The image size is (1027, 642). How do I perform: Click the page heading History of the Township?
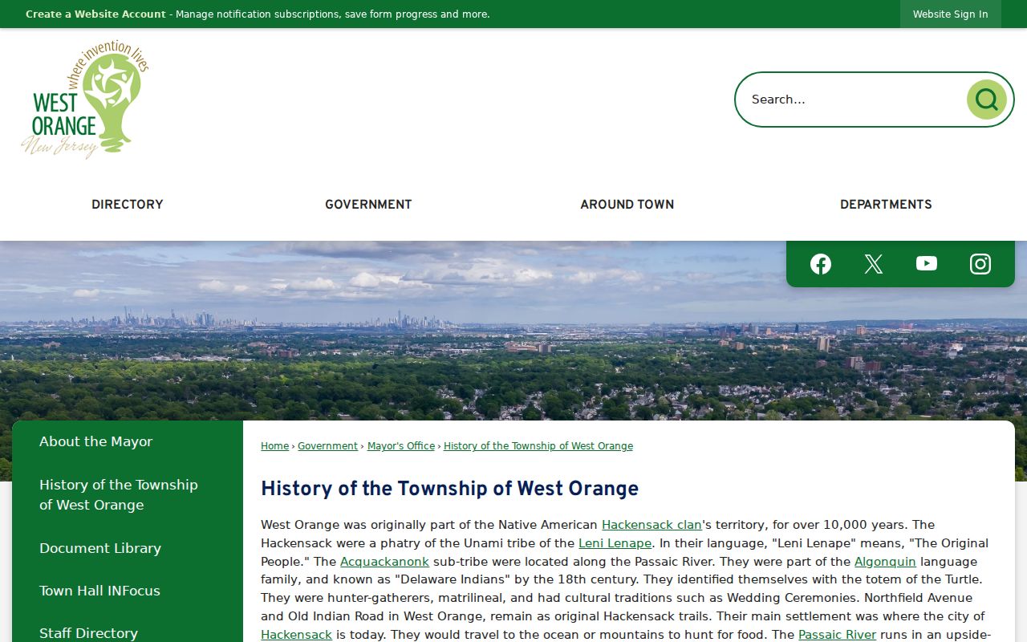pos(449,489)
